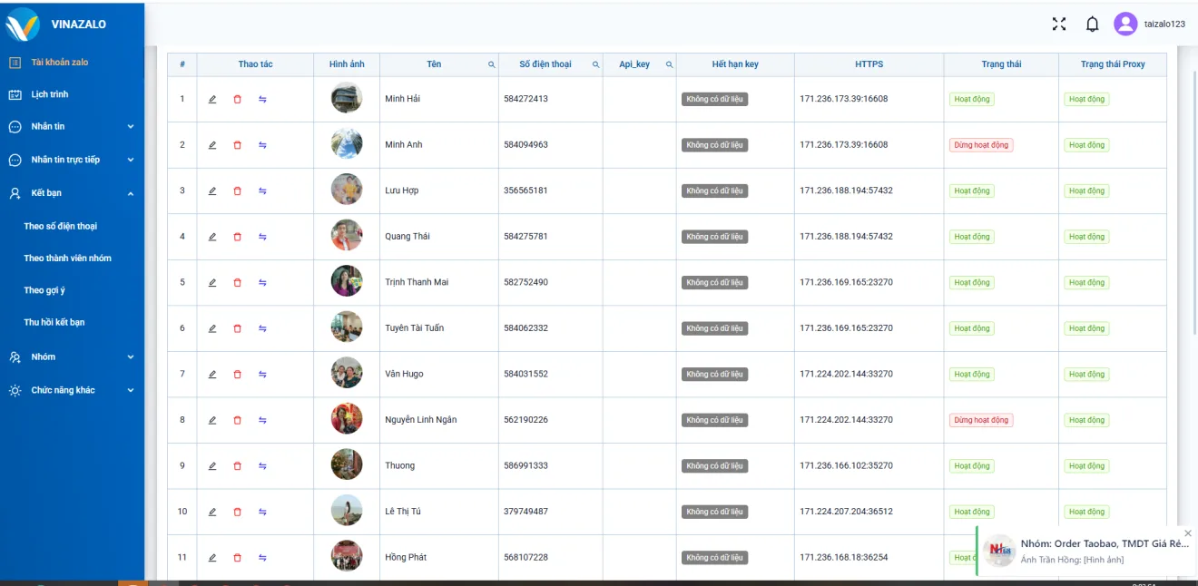Click the swap arrows icon for Lưu Hợp
This screenshot has height=586, width=1198.
tap(262, 191)
